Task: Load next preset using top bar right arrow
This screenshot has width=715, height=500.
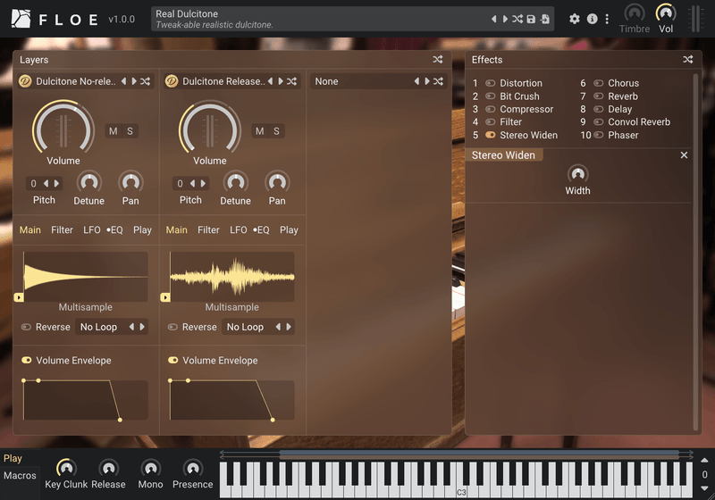Action: click(x=504, y=19)
